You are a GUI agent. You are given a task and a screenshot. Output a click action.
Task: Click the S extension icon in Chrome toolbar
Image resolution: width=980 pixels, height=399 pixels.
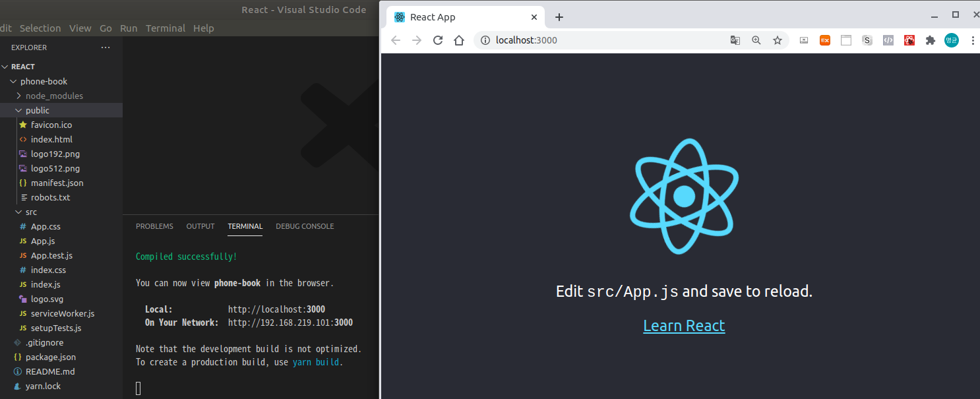tap(867, 40)
